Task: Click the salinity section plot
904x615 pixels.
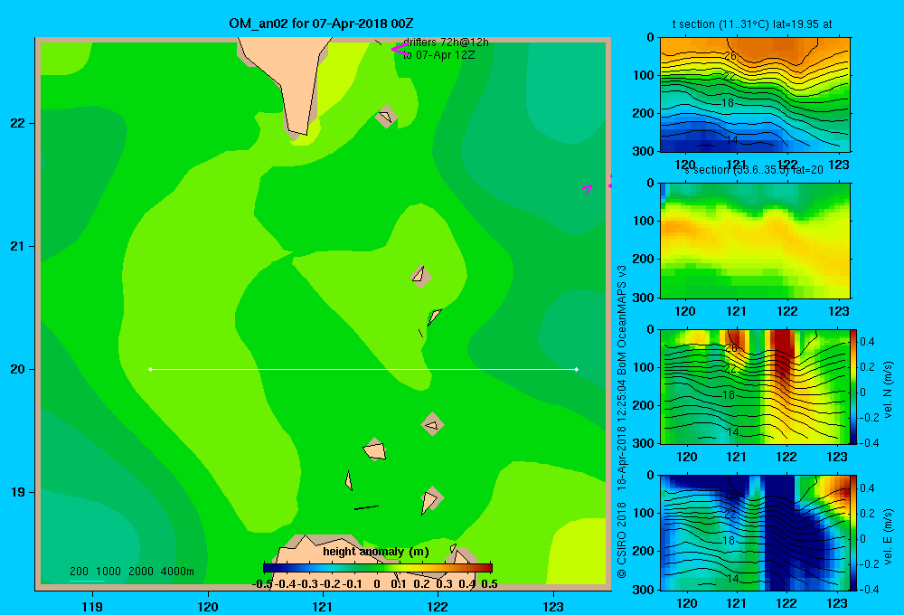Action: [755, 240]
